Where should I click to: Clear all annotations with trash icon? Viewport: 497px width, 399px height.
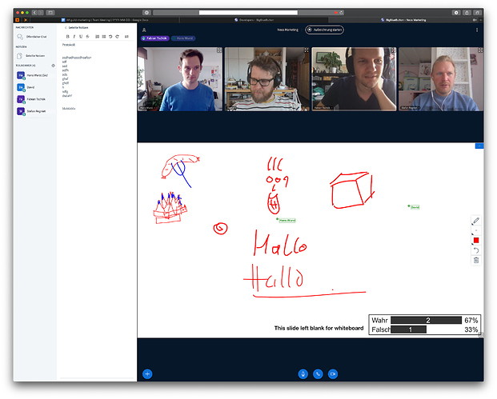pos(476,260)
